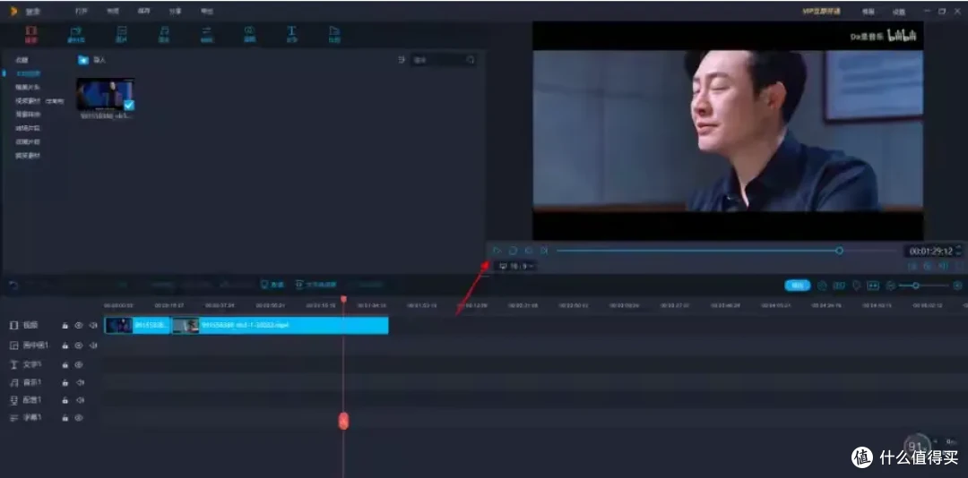Click the film-strip icon of the video track
968x478 pixels.
pos(14,325)
